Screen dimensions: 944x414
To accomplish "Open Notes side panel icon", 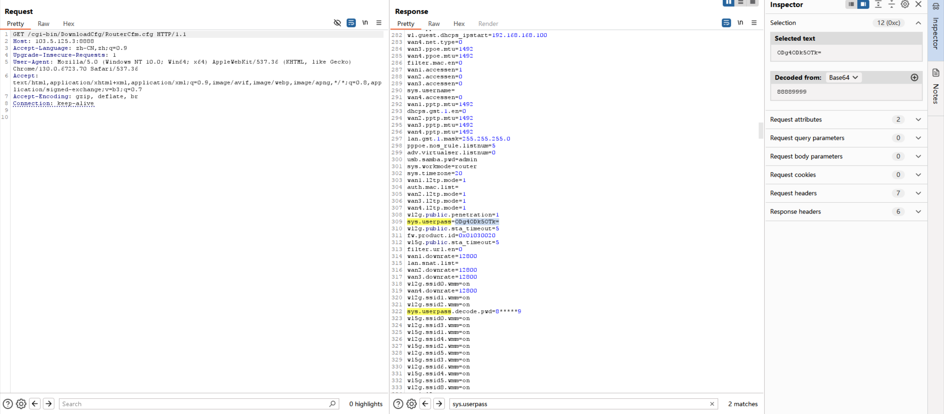I will [936, 73].
